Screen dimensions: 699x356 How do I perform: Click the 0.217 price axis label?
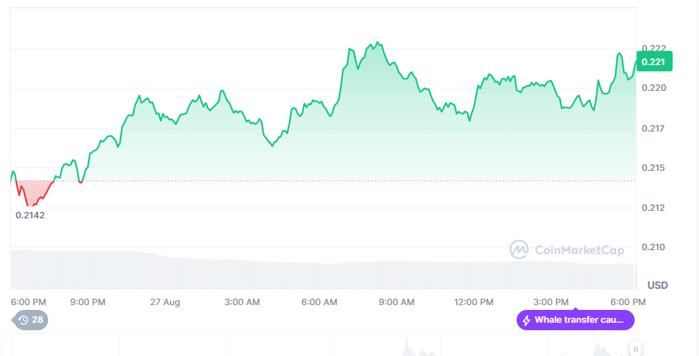click(654, 128)
